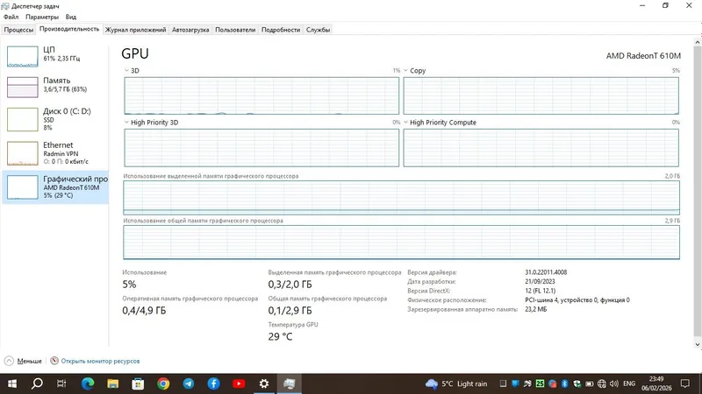The height and width of the screenshot is (394, 702).
Task: Open Facebook icon in the taskbar
Action: click(213, 383)
